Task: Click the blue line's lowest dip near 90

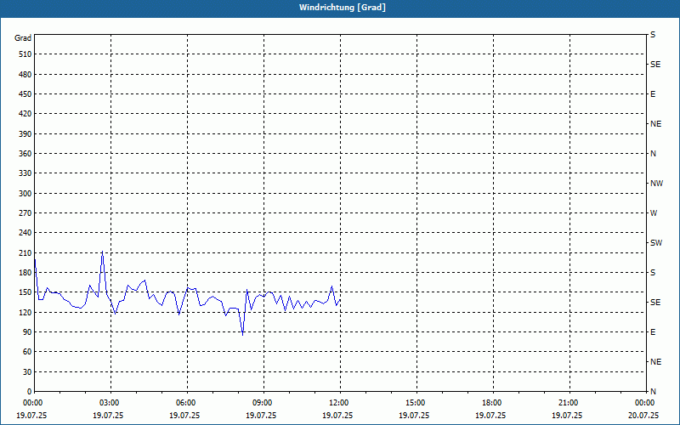Action: click(242, 334)
